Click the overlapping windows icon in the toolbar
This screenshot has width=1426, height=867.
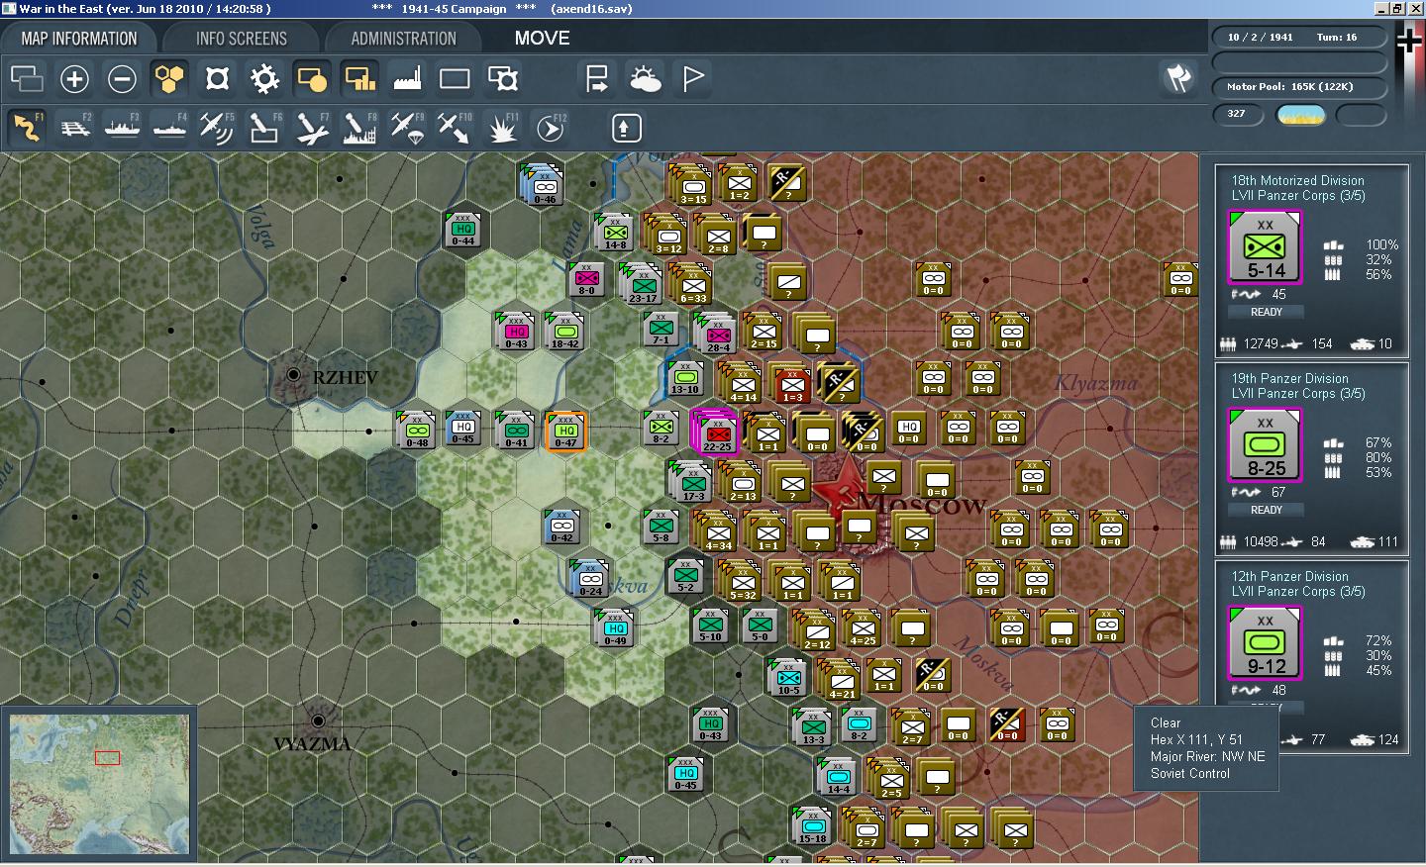(27, 78)
